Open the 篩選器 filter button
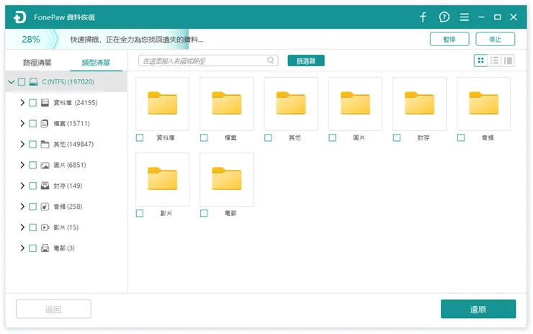This screenshot has height=334, width=533. (306, 60)
